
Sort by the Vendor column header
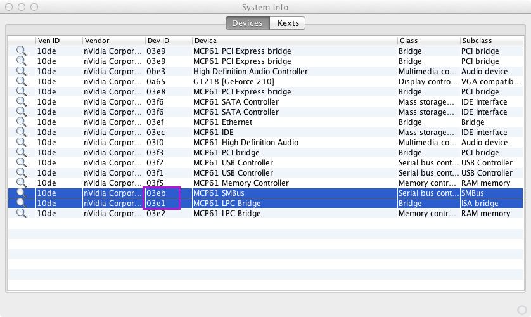(114, 41)
